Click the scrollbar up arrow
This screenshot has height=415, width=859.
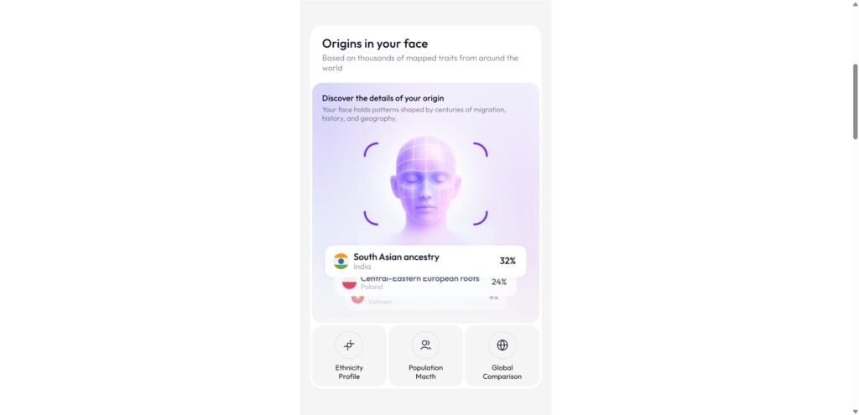855,4
